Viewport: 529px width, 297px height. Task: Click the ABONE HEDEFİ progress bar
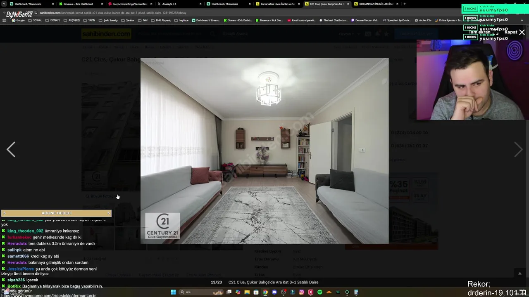[x=56, y=213]
